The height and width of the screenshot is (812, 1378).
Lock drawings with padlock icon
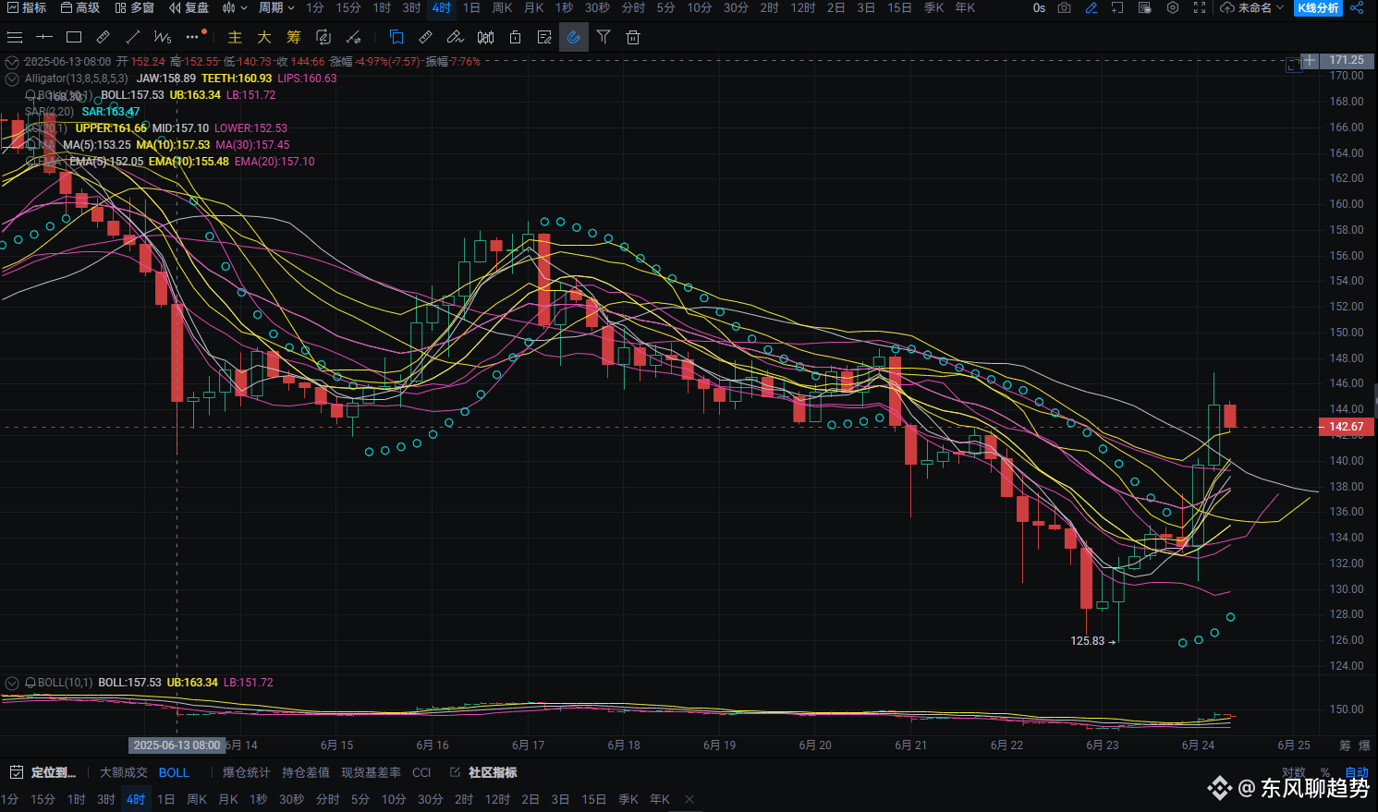515,37
